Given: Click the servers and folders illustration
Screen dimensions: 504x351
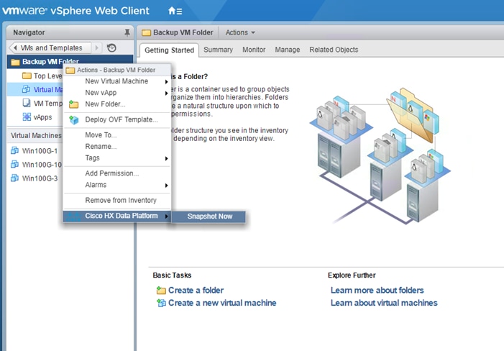Looking at the screenshot, I should (380, 156).
